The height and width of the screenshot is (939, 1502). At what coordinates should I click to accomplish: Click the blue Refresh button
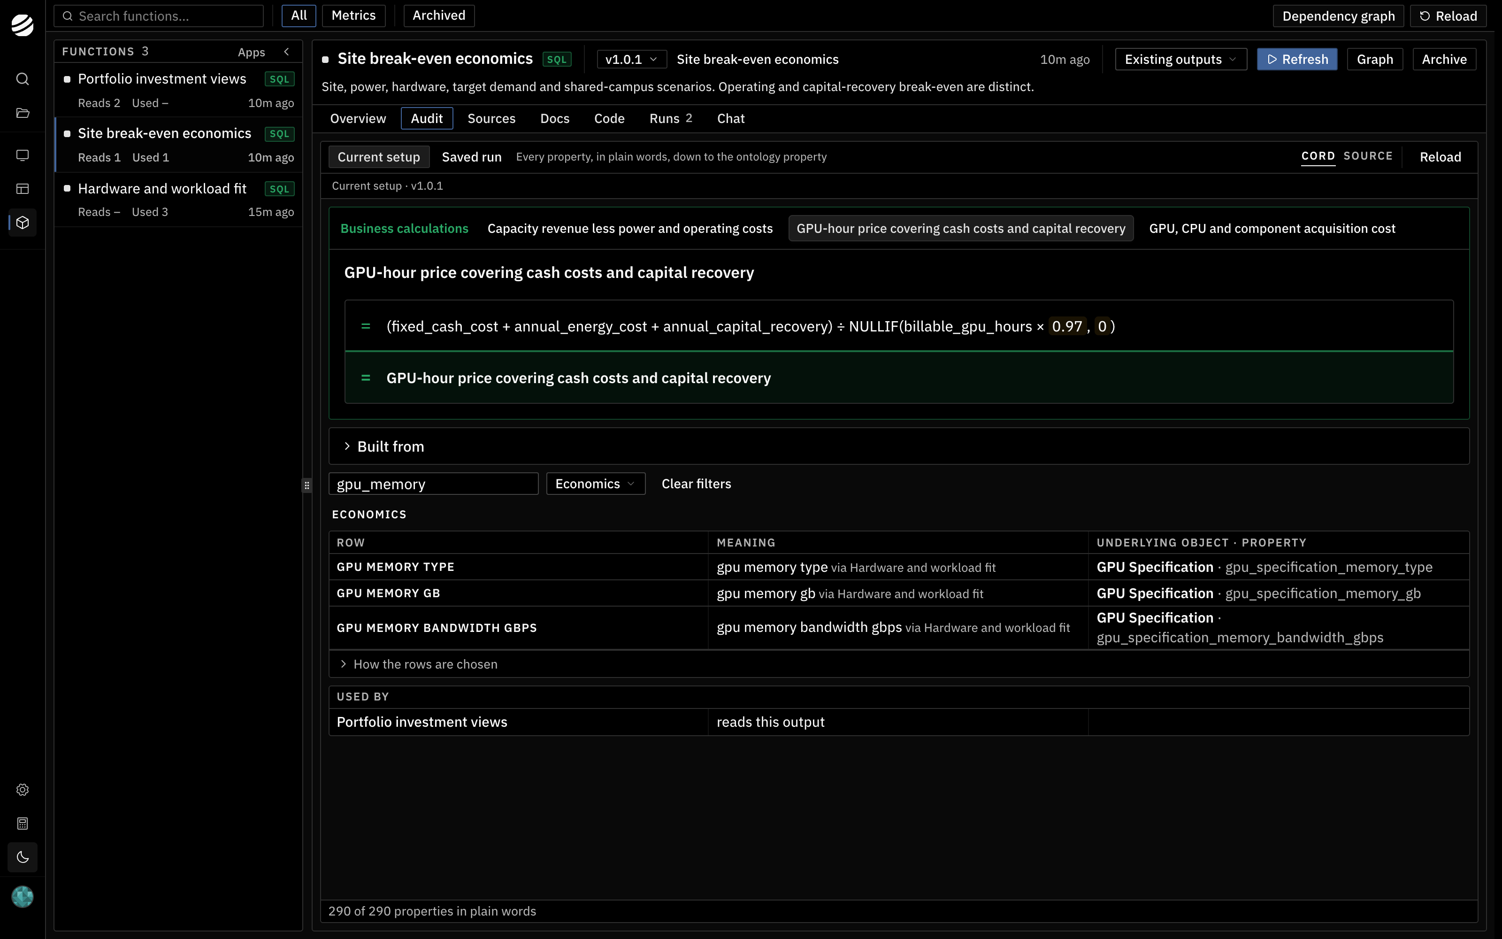tap(1297, 59)
